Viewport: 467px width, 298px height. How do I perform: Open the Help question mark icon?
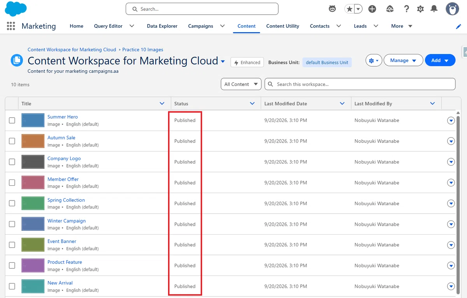[x=406, y=9]
